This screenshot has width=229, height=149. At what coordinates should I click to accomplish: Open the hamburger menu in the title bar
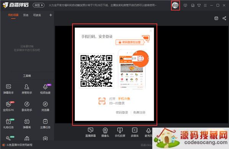[205, 5]
